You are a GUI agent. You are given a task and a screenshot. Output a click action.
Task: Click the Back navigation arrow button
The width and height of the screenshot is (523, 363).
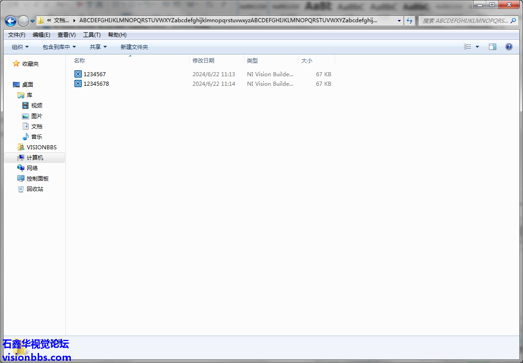pos(10,21)
